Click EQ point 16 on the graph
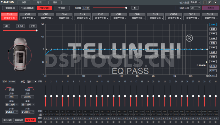This screenshot has height=125, width=220. [127, 49]
